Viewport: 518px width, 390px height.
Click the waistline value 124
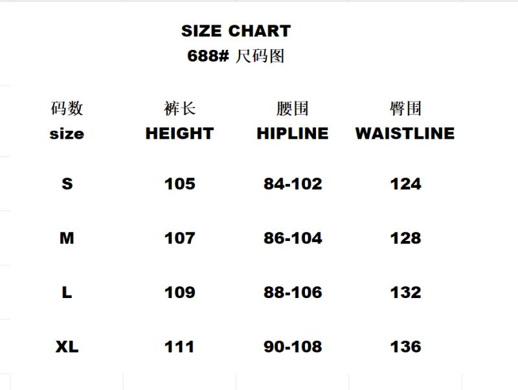pos(405,184)
